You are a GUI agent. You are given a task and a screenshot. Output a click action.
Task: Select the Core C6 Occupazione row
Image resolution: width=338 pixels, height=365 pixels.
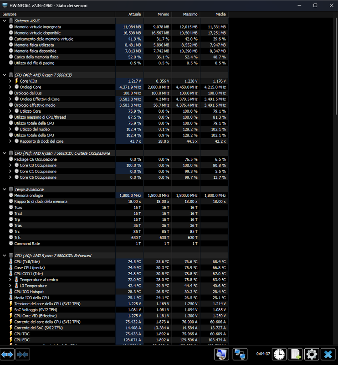pos(114,177)
